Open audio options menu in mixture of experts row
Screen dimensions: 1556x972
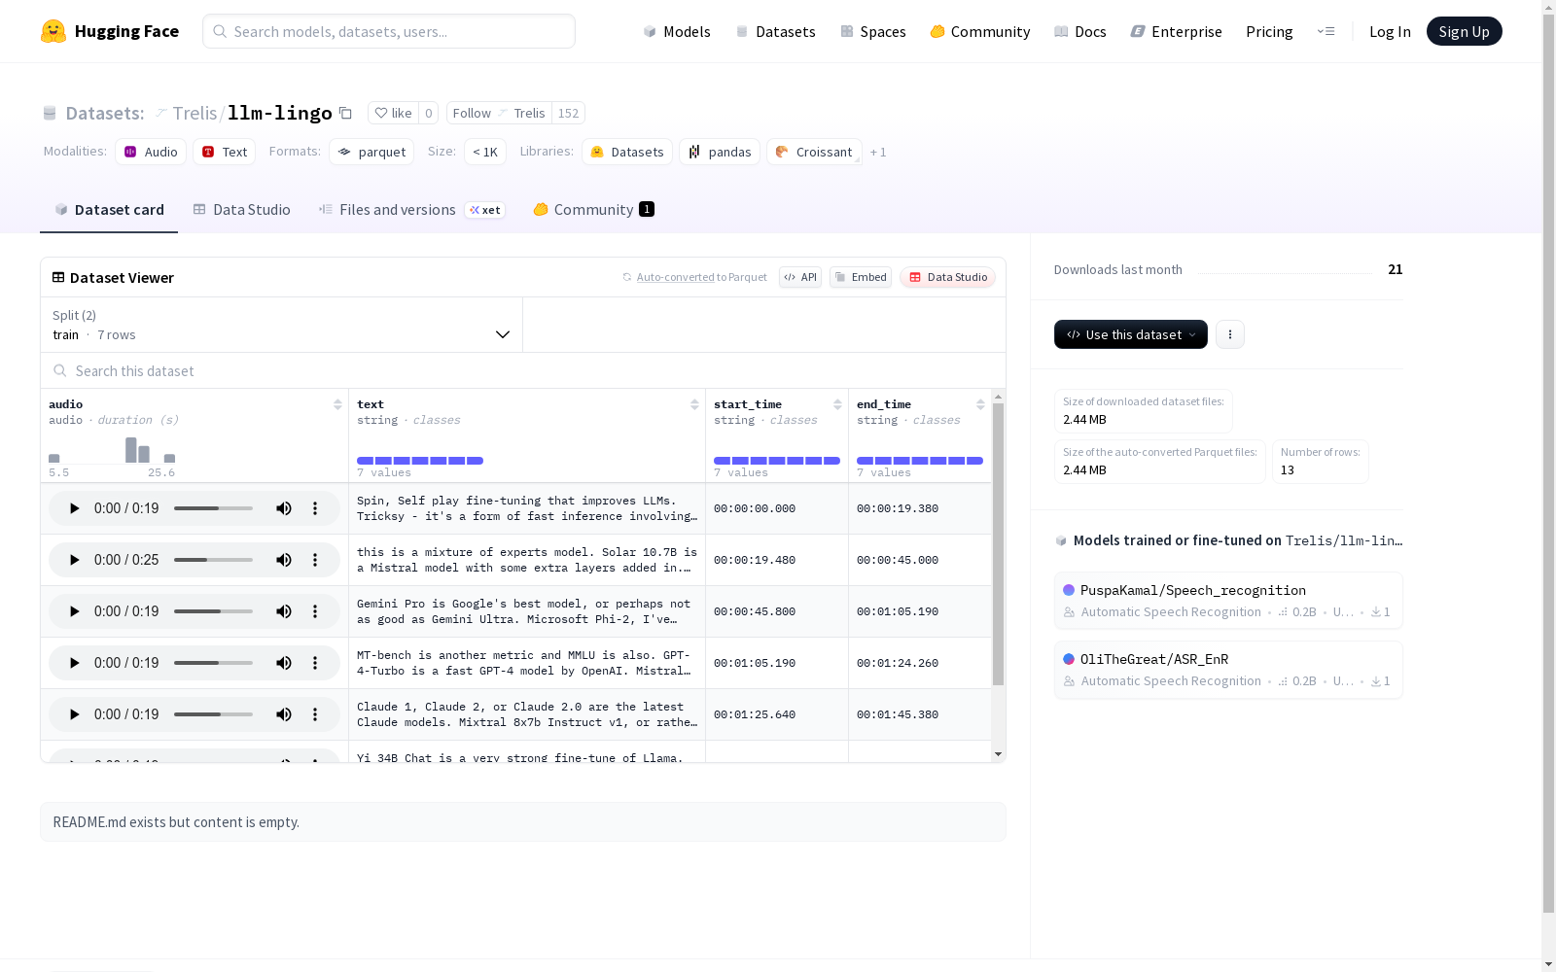click(315, 560)
